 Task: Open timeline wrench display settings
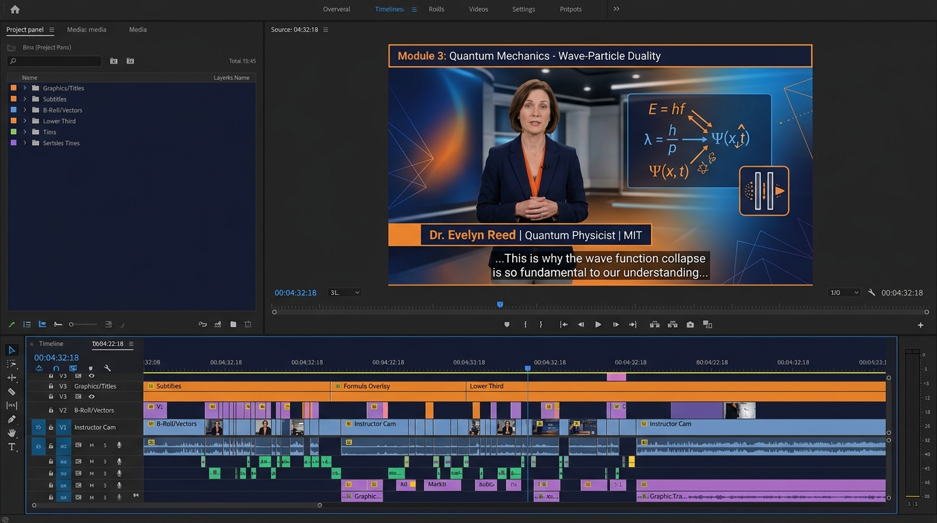(x=108, y=368)
